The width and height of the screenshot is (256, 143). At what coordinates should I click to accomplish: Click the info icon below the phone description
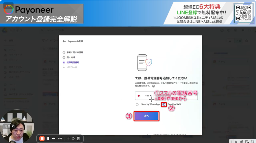(x=153, y=86)
